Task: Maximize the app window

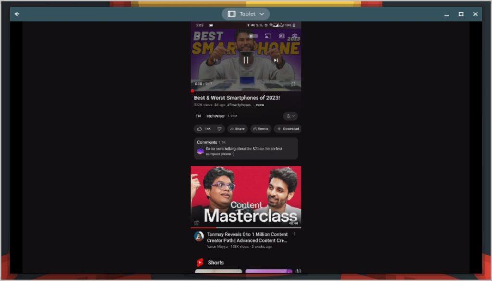Action: tap(461, 14)
